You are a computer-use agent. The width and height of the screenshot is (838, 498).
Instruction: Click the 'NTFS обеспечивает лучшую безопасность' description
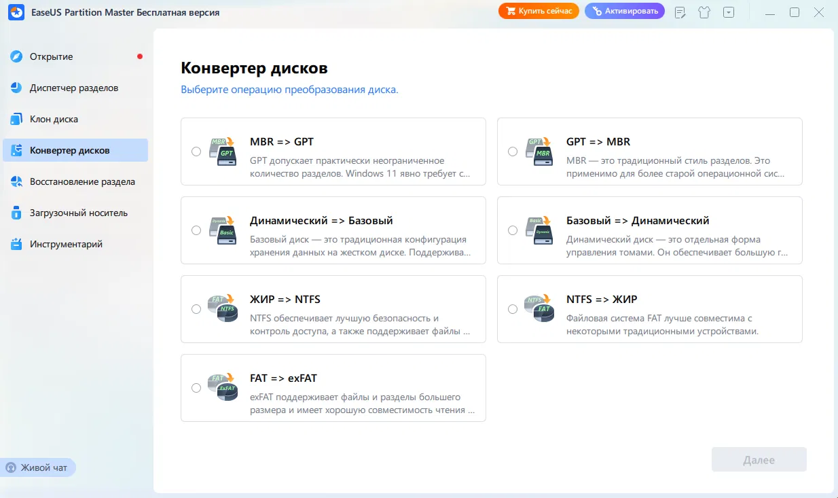(360, 325)
